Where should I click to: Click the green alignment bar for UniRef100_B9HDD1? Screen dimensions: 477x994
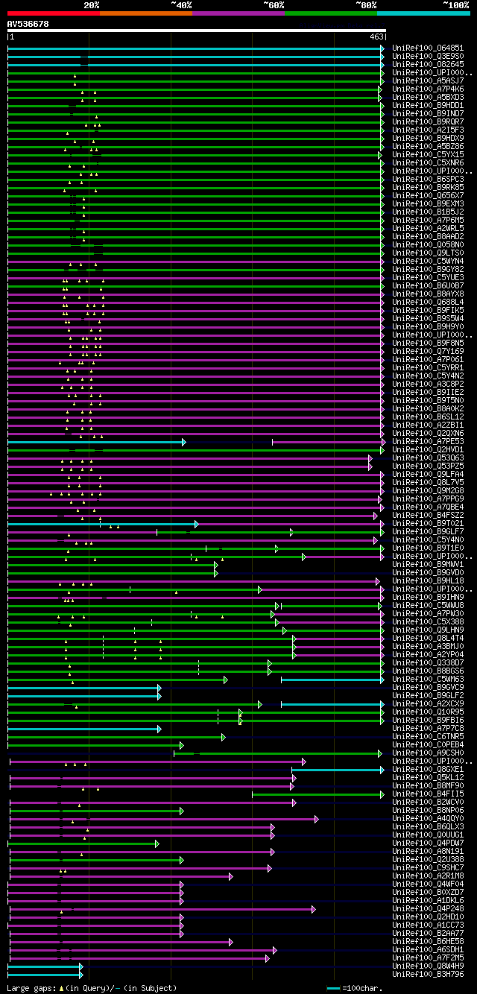[x=196, y=106]
